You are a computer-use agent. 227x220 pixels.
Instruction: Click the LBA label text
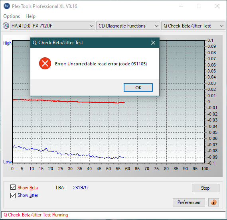60,188
